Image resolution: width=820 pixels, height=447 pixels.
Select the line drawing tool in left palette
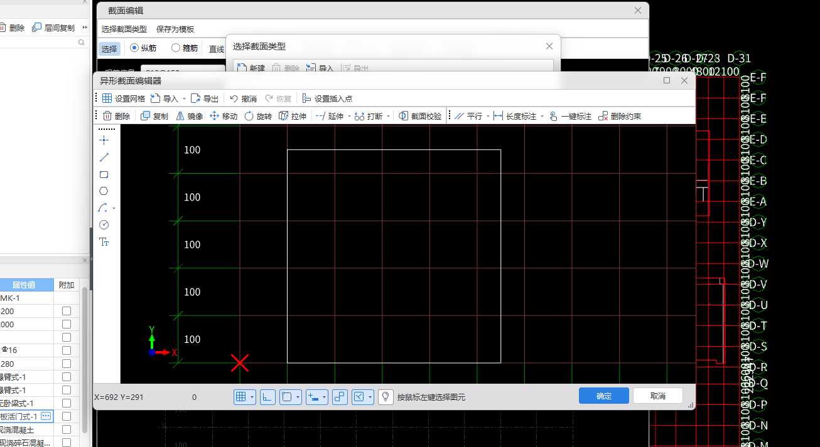(x=104, y=157)
